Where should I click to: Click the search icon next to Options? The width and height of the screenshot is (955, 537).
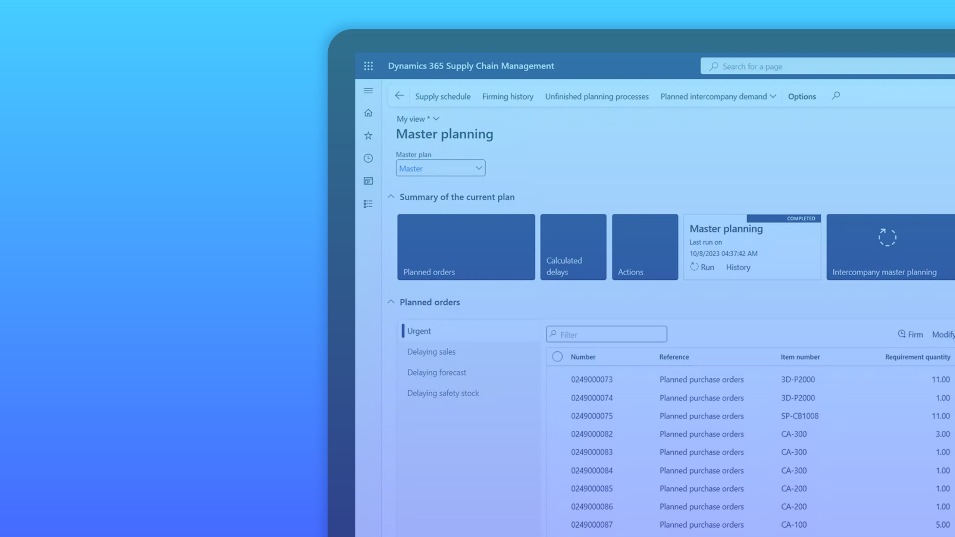(836, 96)
